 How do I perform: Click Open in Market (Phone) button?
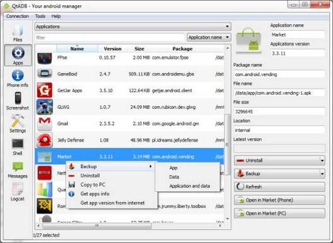[x=279, y=200]
